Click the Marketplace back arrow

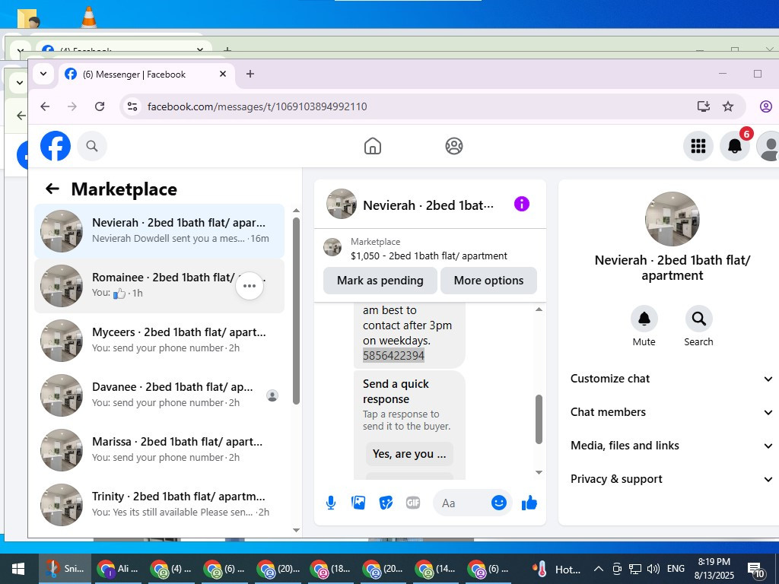click(x=52, y=189)
